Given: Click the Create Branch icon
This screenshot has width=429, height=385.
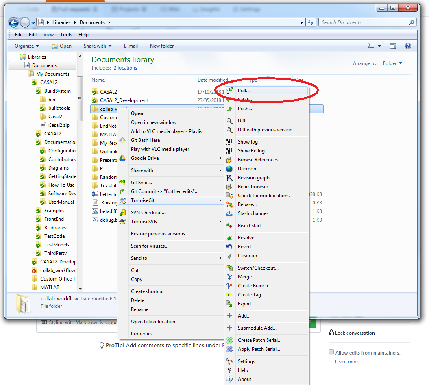Looking at the screenshot, I should pyautogui.click(x=230, y=286).
